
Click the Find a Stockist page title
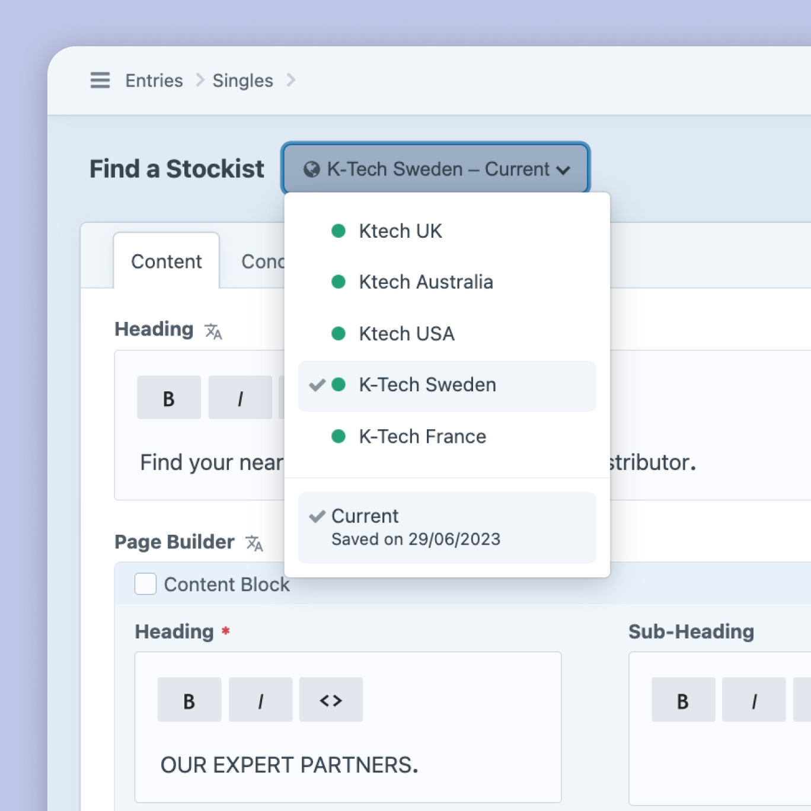pyautogui.click(x=177, y=169)
